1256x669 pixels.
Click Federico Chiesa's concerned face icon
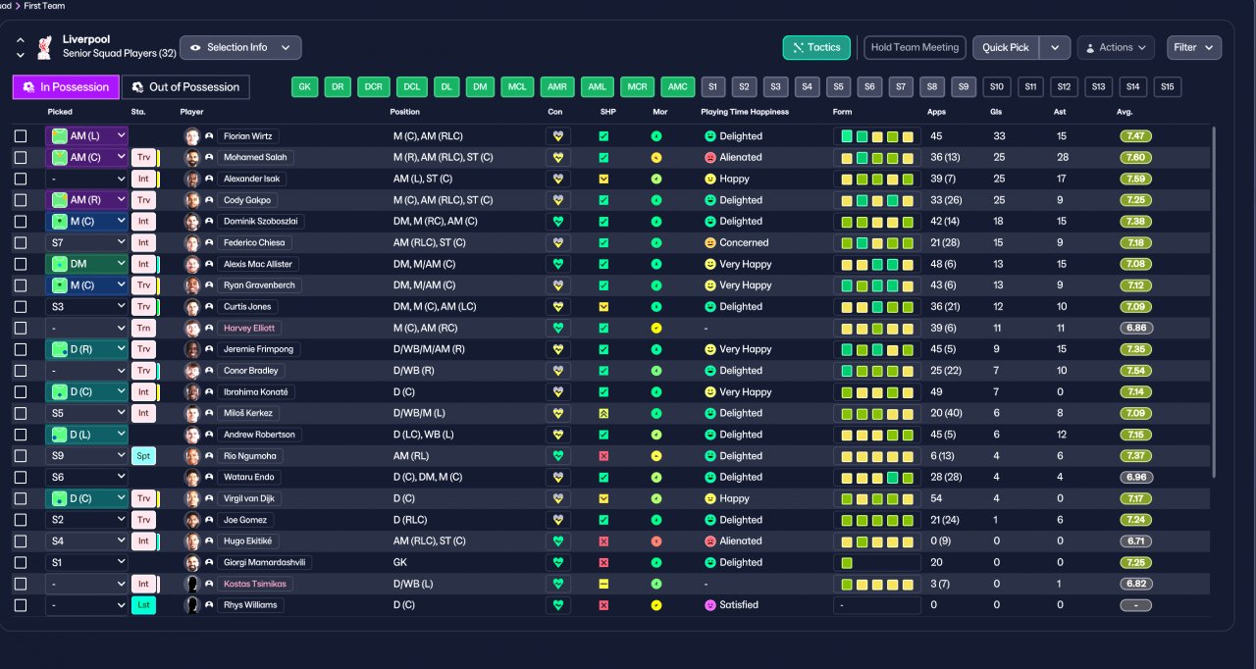710,243
